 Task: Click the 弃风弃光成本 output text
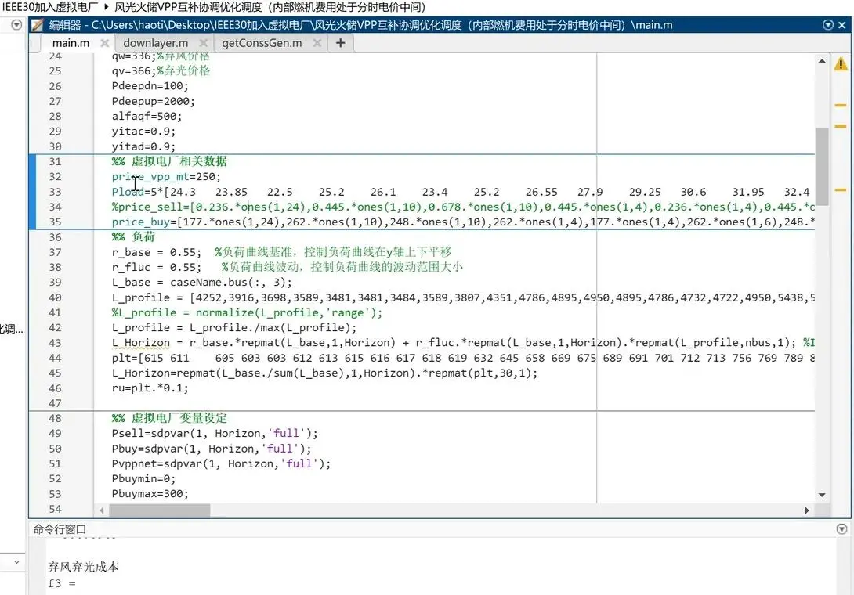pyautogui.click(x=83, y=567)
